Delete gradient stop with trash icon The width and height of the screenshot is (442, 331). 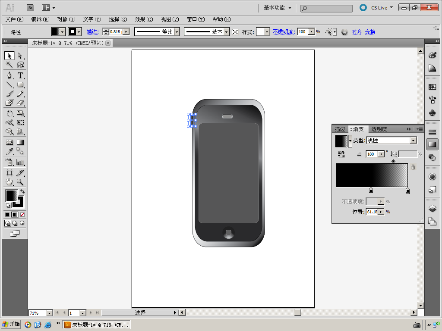pyautogui.click(x=413, y=167)
